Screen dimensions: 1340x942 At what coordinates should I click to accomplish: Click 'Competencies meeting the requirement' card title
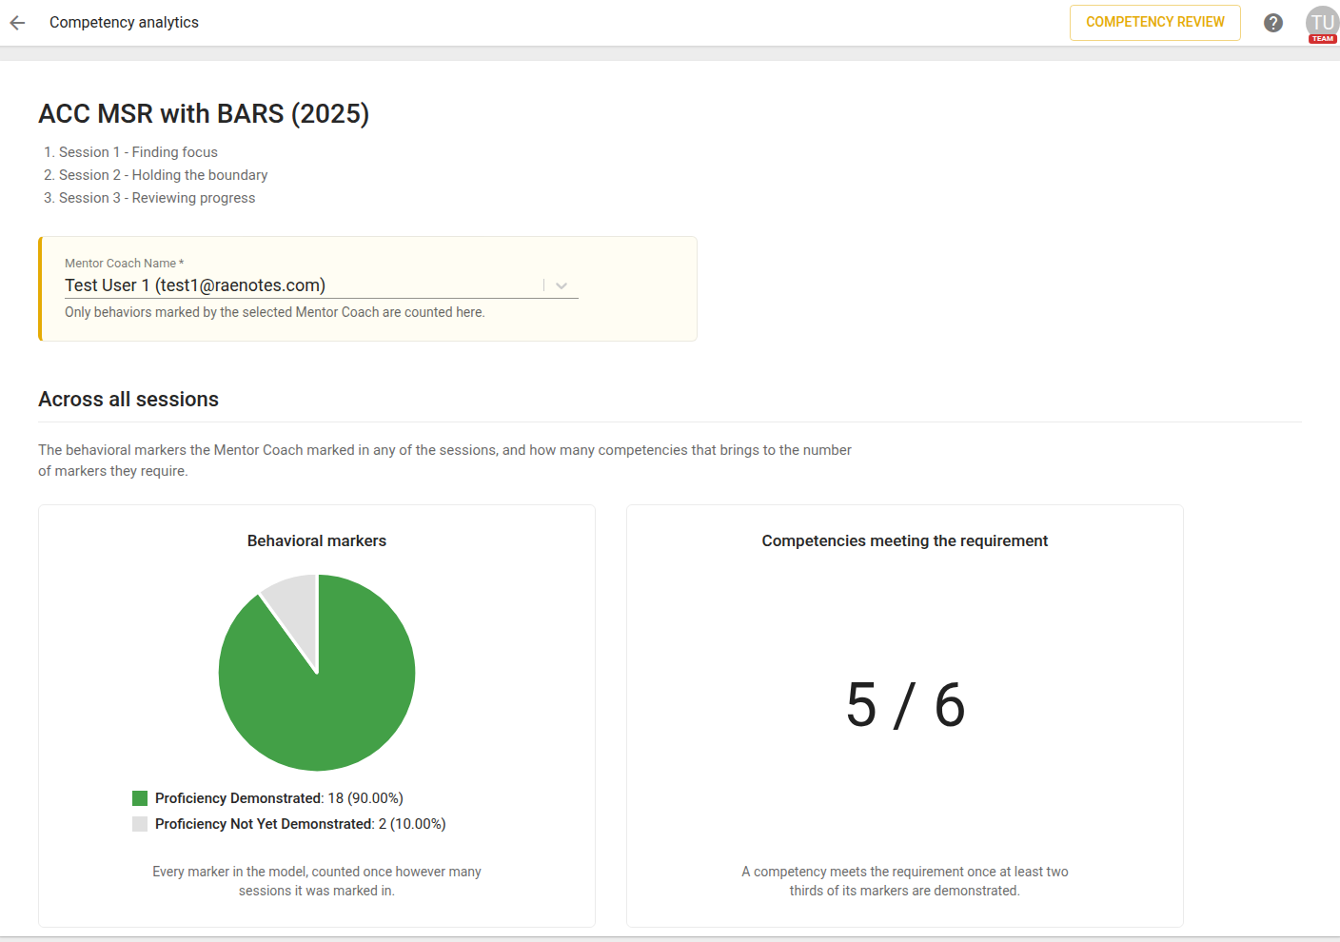tap(905, 540)
